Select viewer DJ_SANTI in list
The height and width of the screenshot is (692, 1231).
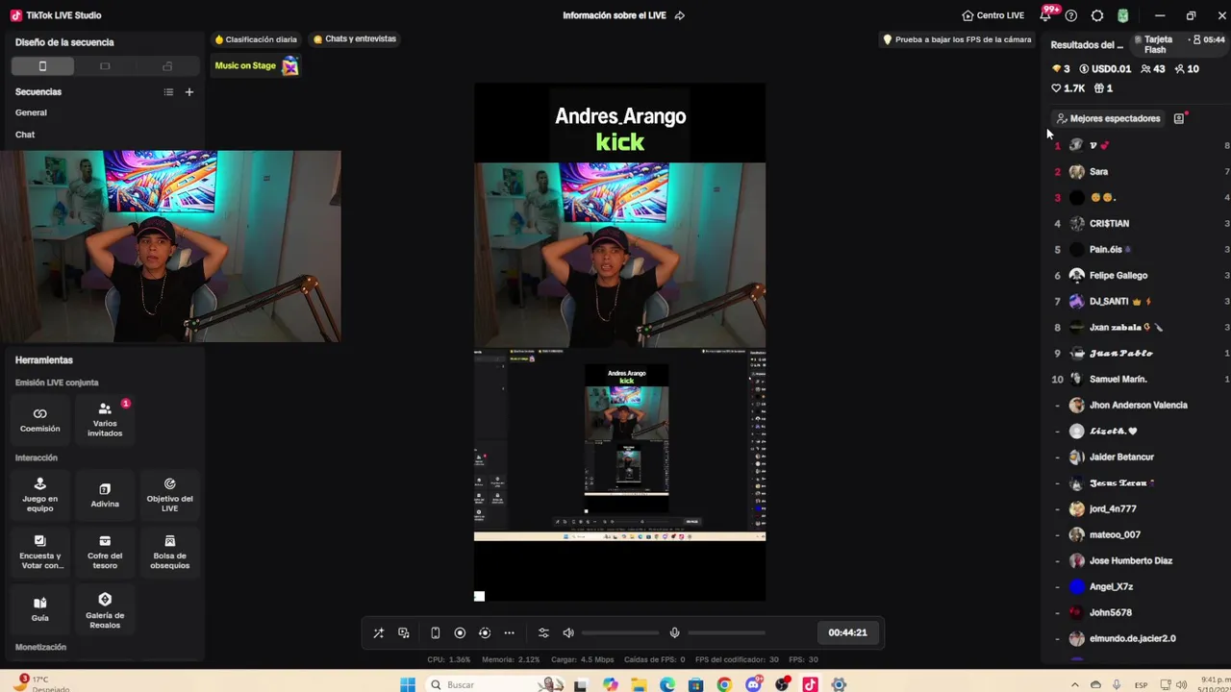[1109, 302]
